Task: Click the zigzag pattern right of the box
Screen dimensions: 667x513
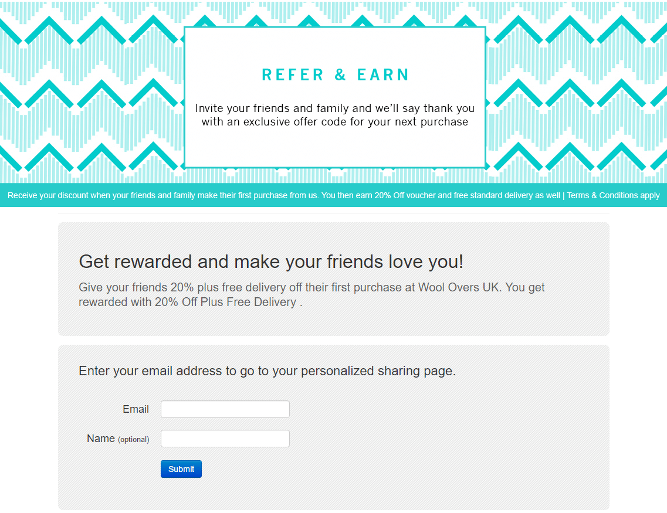Action: pyautogui.click(x=577, y=91)
